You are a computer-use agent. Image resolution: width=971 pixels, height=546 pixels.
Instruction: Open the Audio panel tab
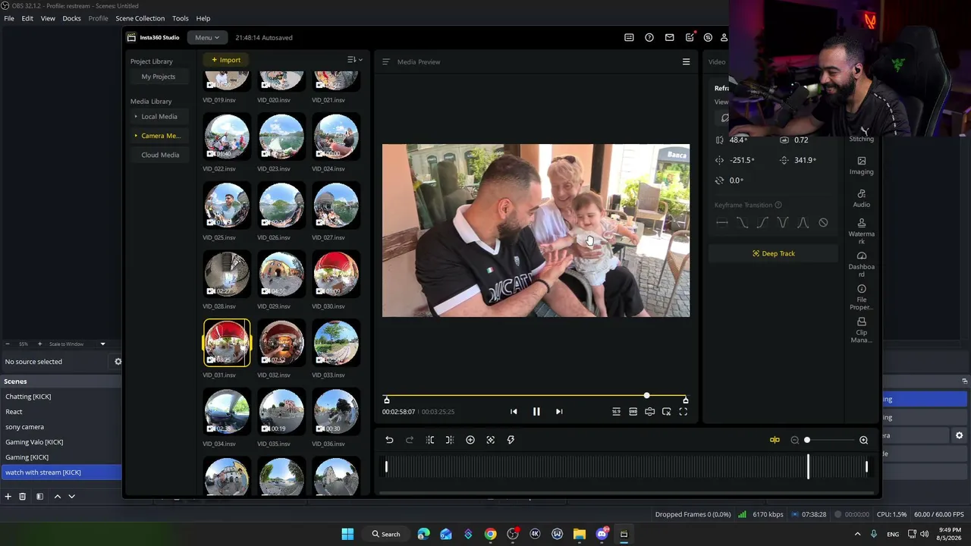point(861,199)
